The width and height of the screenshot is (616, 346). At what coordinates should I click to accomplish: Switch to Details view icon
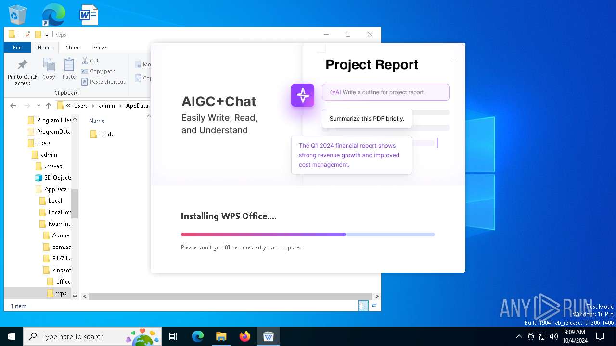(x=363, y=306)
